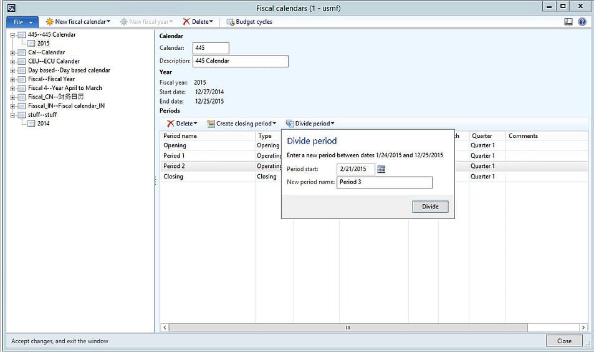
Task: Expand Fiscal 4--Year April to March node
Action: (x=12, y=89)
